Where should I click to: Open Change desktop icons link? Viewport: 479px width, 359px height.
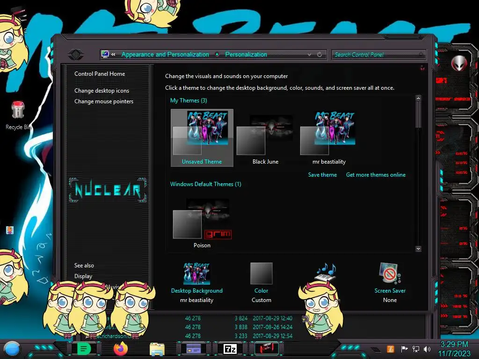(102, 91)
